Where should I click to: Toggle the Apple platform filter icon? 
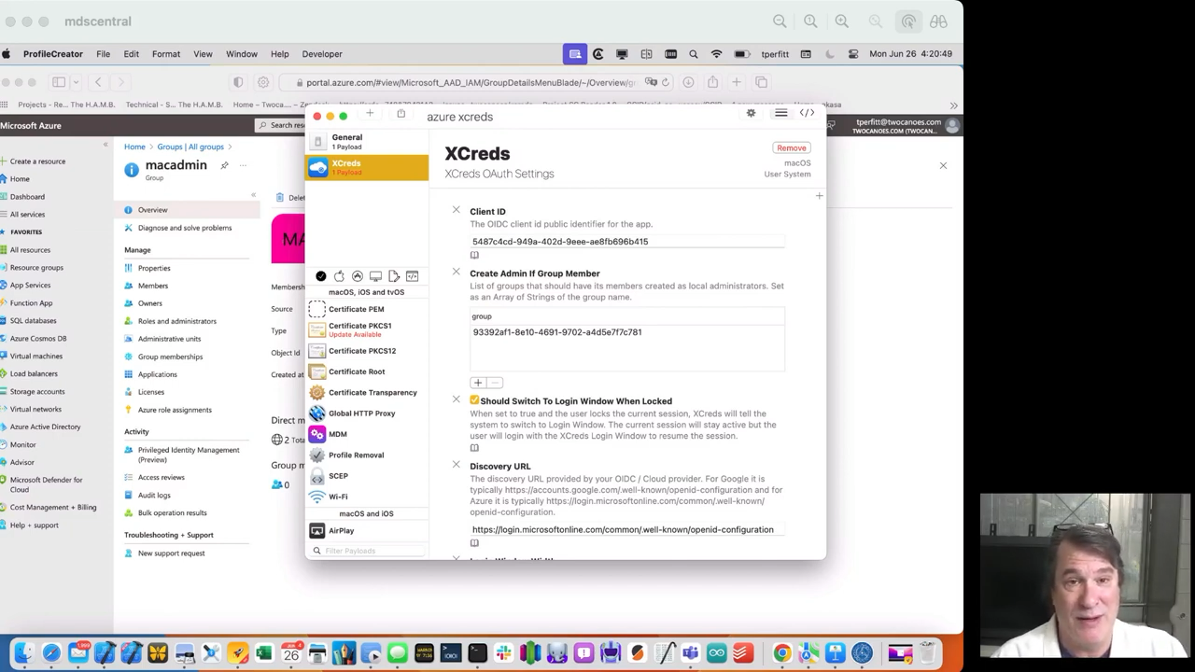click(339, 275)
